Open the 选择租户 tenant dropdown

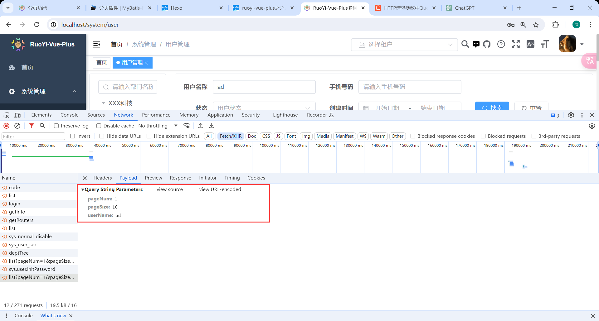[404, 45]
